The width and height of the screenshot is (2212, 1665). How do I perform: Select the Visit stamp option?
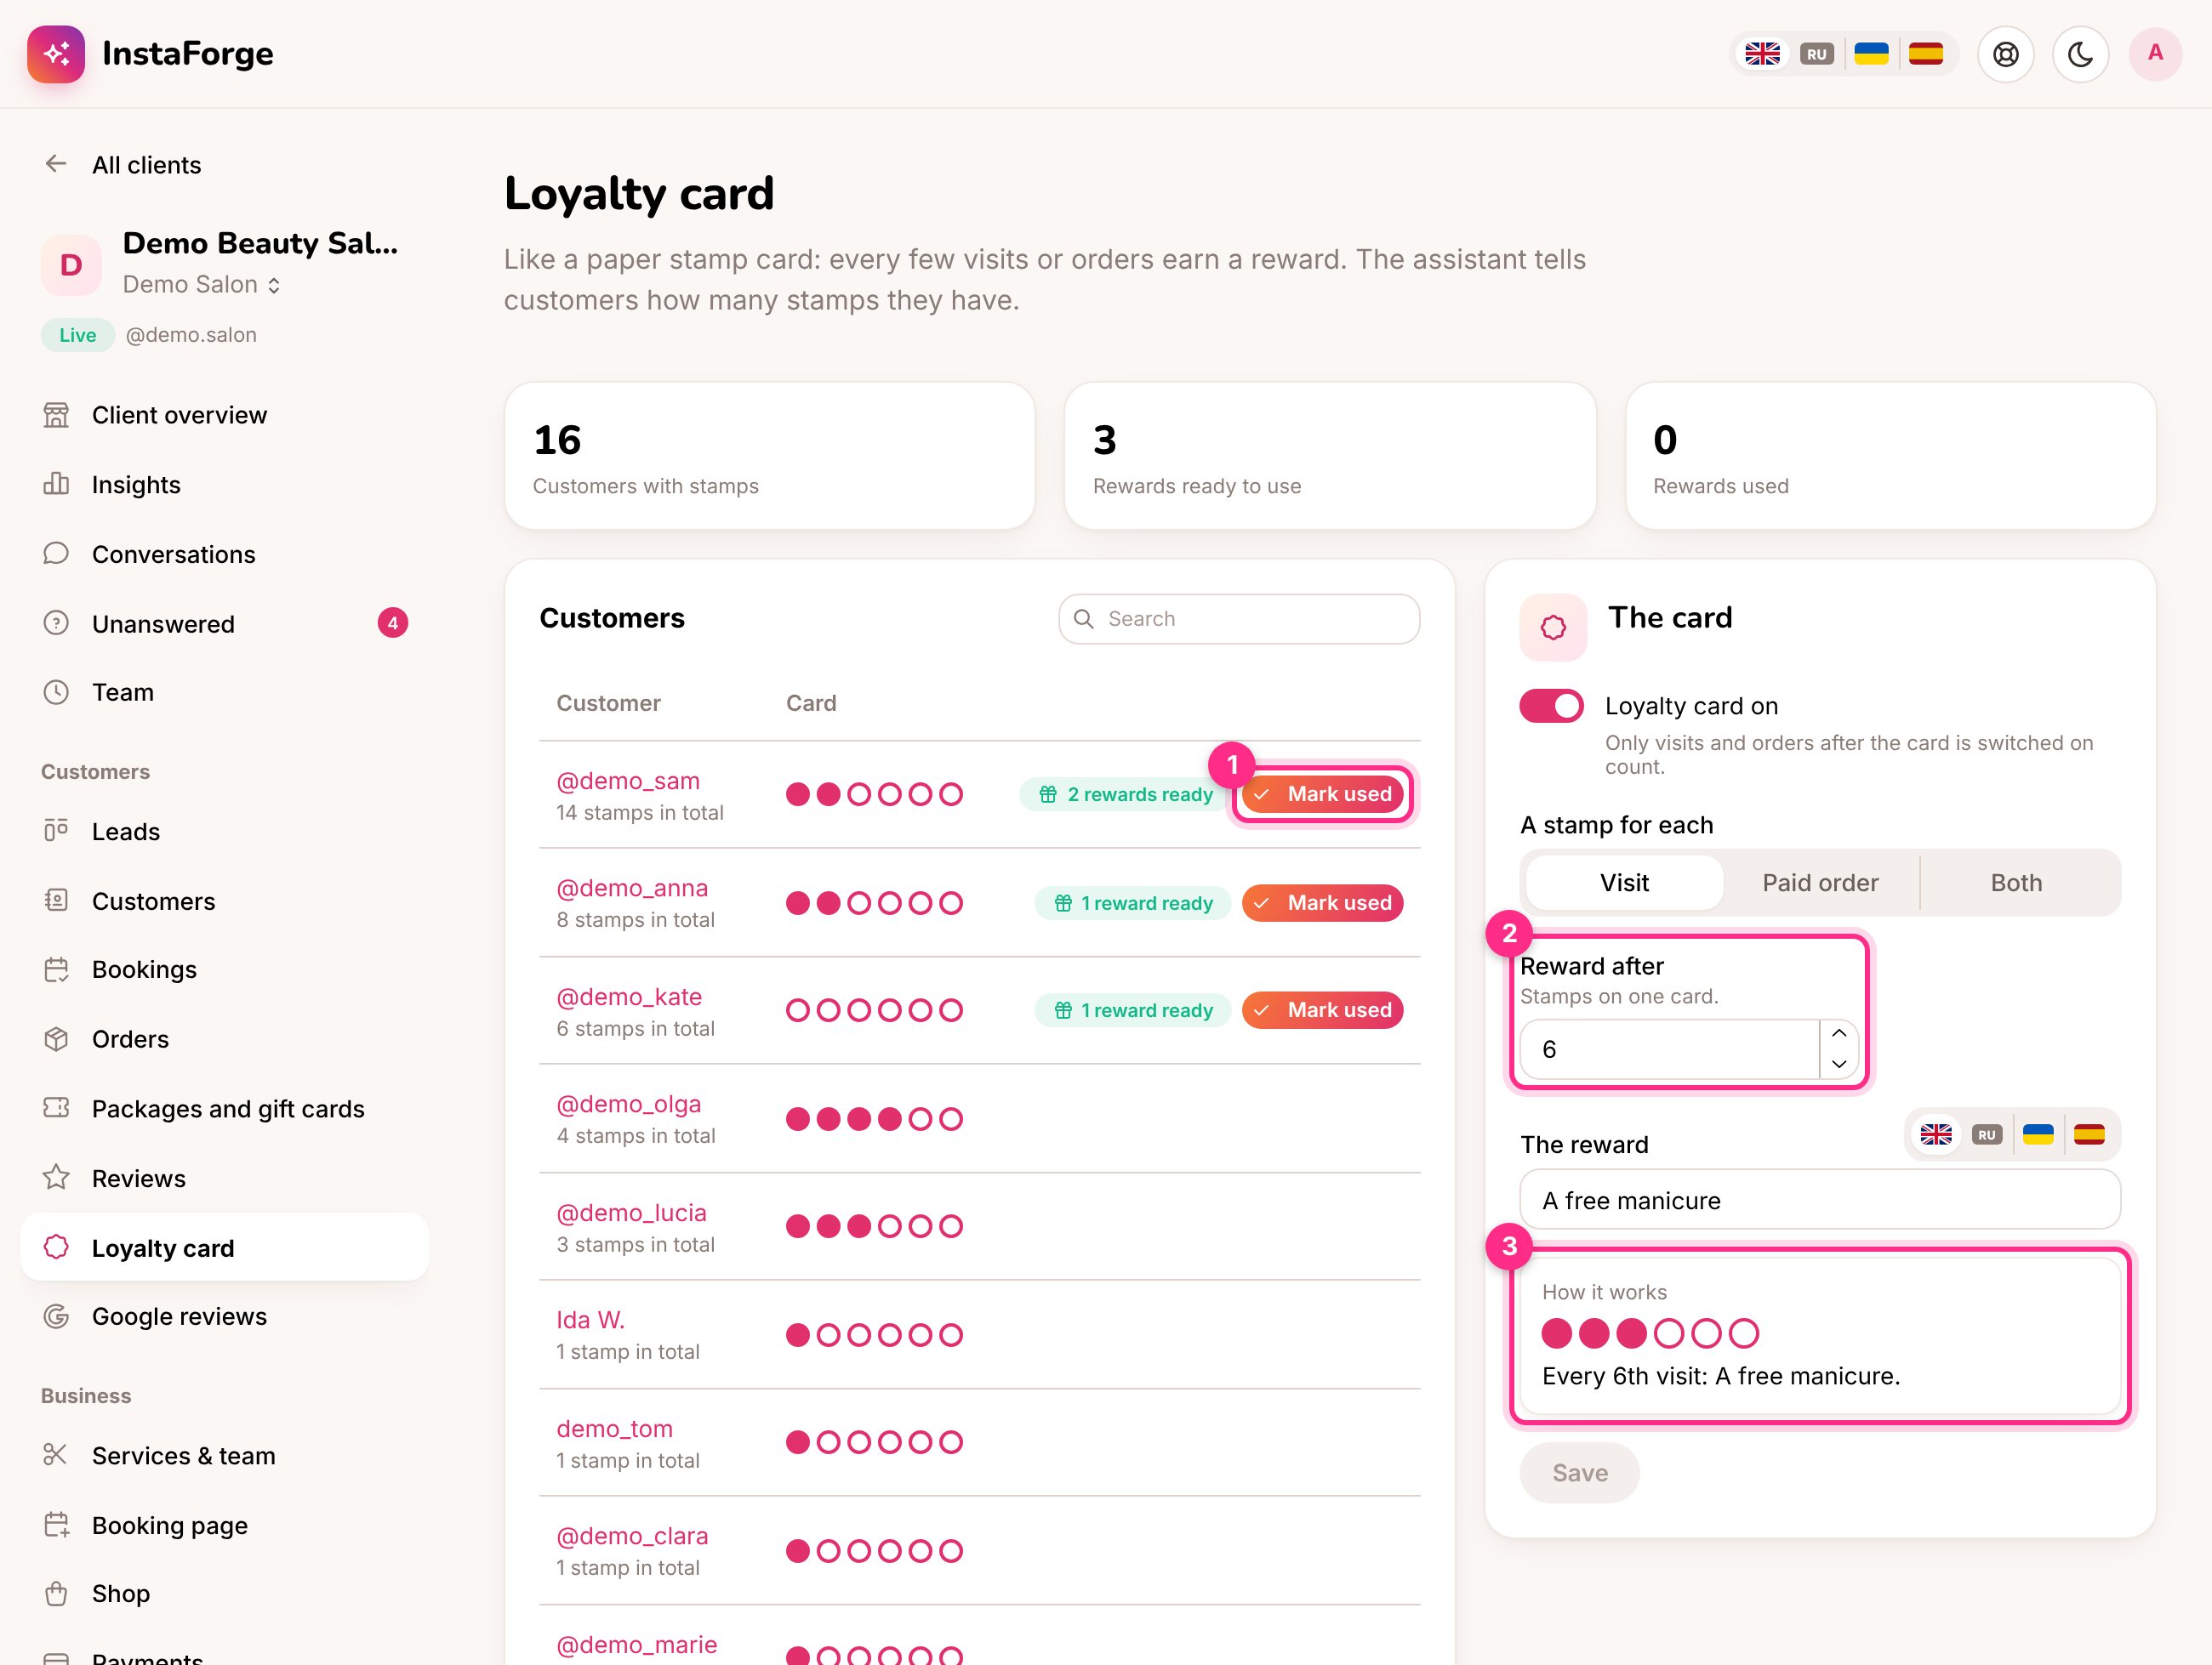click(x=1624, y=884)
